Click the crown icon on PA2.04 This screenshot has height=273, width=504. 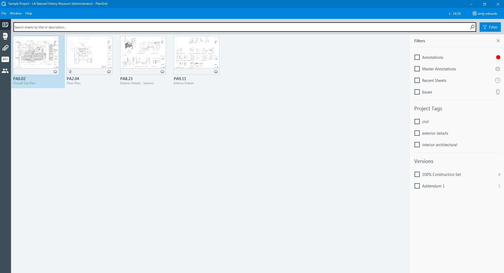pyautogui.click(x=109, y=71)
